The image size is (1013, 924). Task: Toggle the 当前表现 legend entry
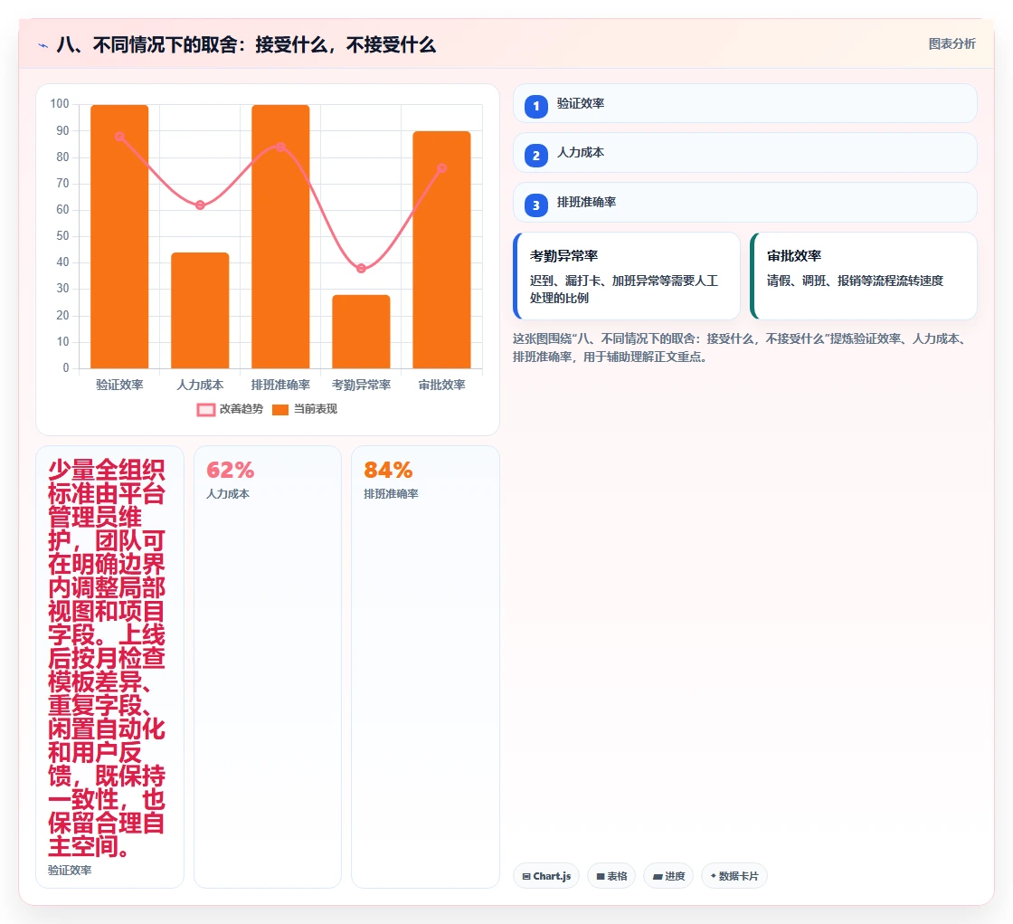pyautogui.click(x=304, y=409)
